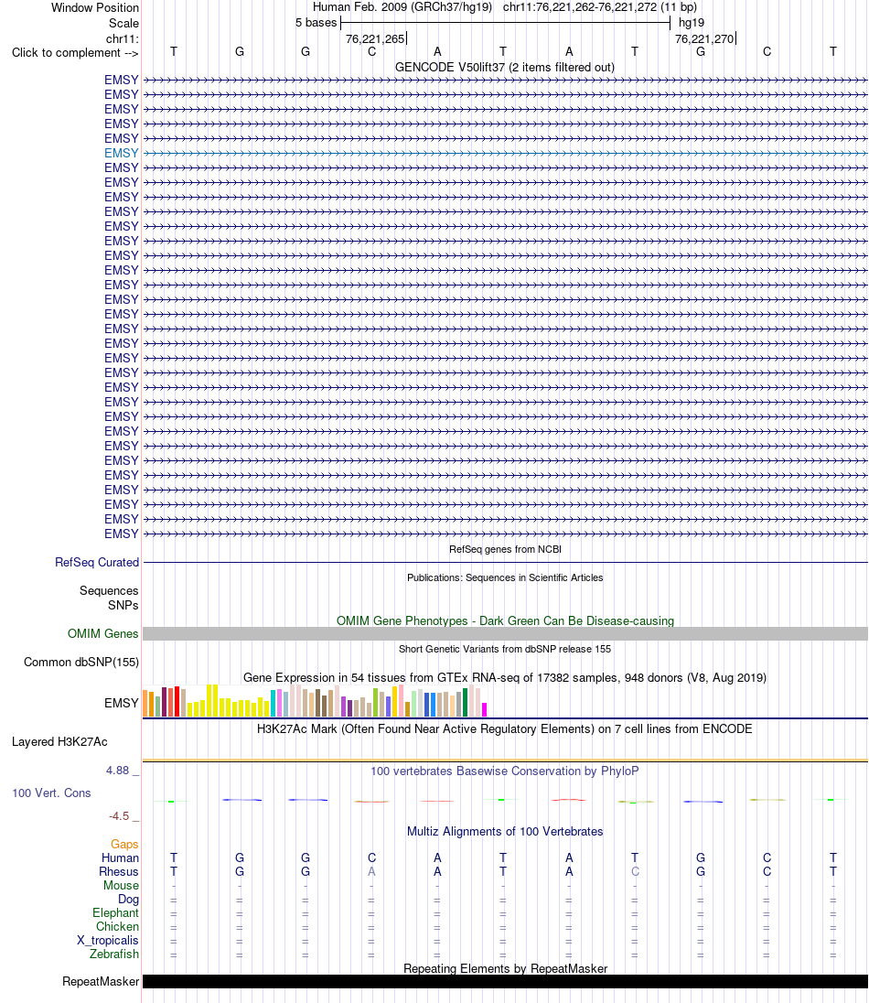This screenshot has height=1003, width=869.
Task: Select the light-blue highlighted EMSY transcript label
Action: [x=122, y=154]
